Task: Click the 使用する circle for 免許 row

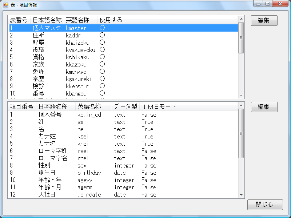Action: (102, 71)
